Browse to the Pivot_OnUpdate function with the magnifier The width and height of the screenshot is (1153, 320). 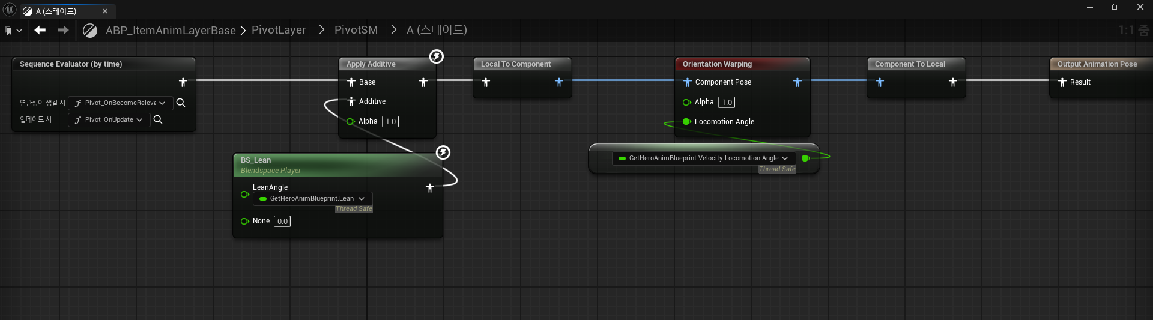pos(158,119)
